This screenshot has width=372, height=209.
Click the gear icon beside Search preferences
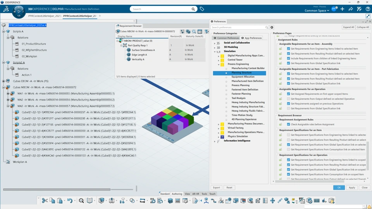click(272, 27)
